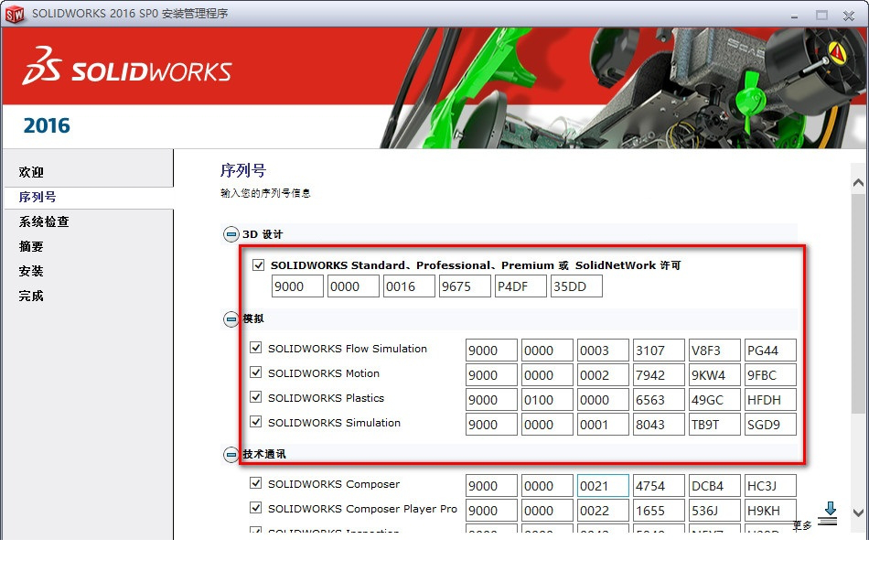Collapse the 模拟 section
869x561 pixels.
[x=231, y=319]
